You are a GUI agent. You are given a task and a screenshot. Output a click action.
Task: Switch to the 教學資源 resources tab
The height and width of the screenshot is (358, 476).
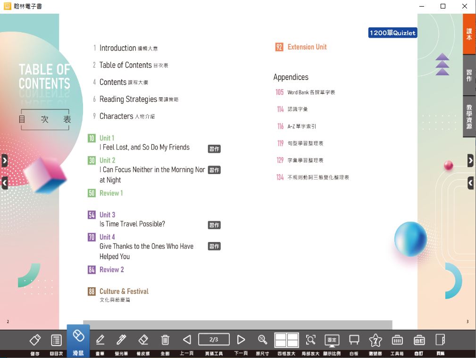[x=469, y=117]
